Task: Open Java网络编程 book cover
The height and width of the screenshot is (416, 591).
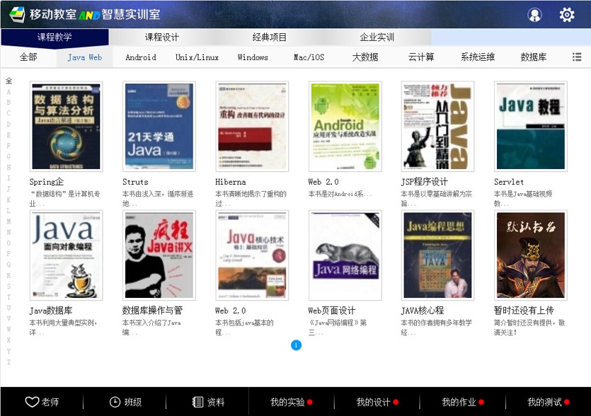Action: click(x=345, y=255)
